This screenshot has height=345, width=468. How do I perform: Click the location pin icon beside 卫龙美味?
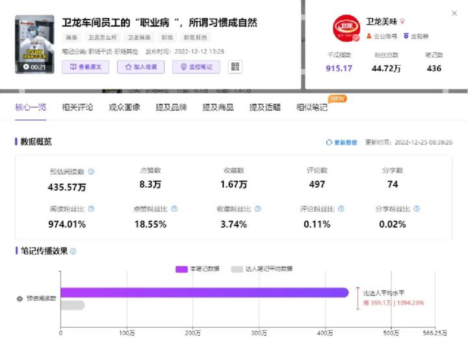tap(402, 21)
